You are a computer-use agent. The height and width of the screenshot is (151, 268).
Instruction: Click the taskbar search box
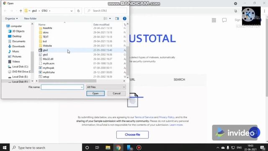[46, 148]
